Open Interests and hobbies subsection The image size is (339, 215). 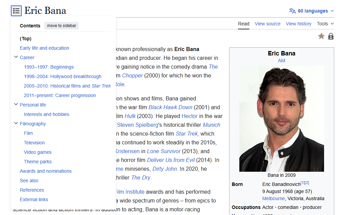[x=46, y=114]
